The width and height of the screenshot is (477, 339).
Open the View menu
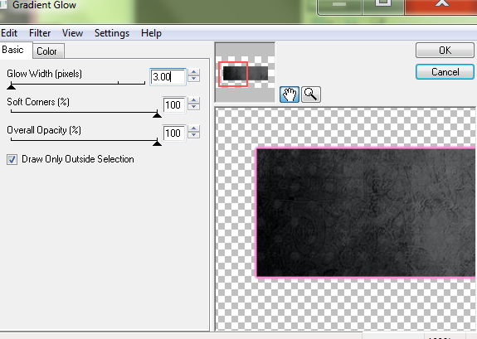point(72,33)
